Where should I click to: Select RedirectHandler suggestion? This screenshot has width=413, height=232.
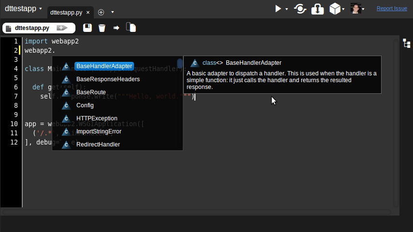pos(98,145)
